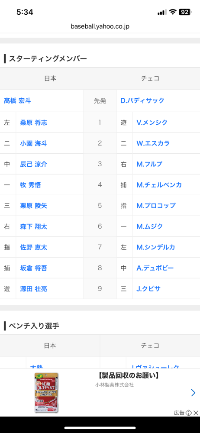This screenshot has height=433, width=200.
Task: Tap the Wi-Fi icon in status bar
Action: [x=173, y=12]
